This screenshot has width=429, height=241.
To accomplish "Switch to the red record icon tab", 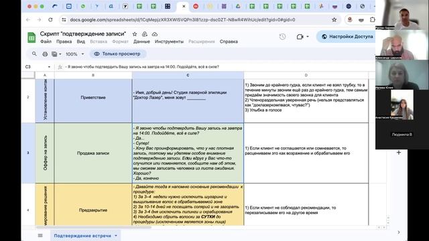I will 196,6.
